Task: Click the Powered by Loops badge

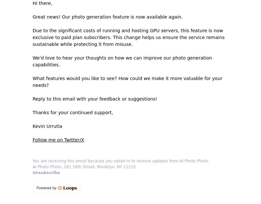Action: point(57,188)
